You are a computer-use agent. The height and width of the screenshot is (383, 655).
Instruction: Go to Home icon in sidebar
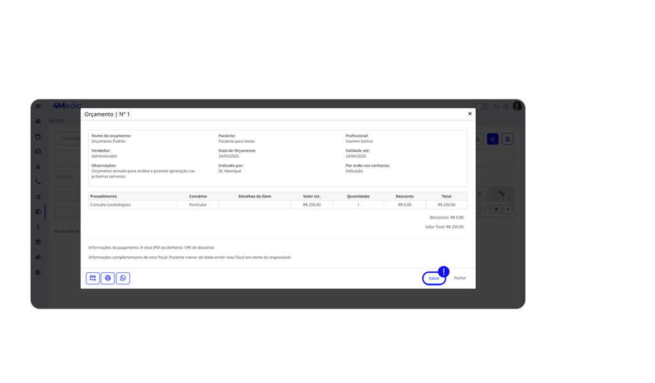(x=38, y=121)
